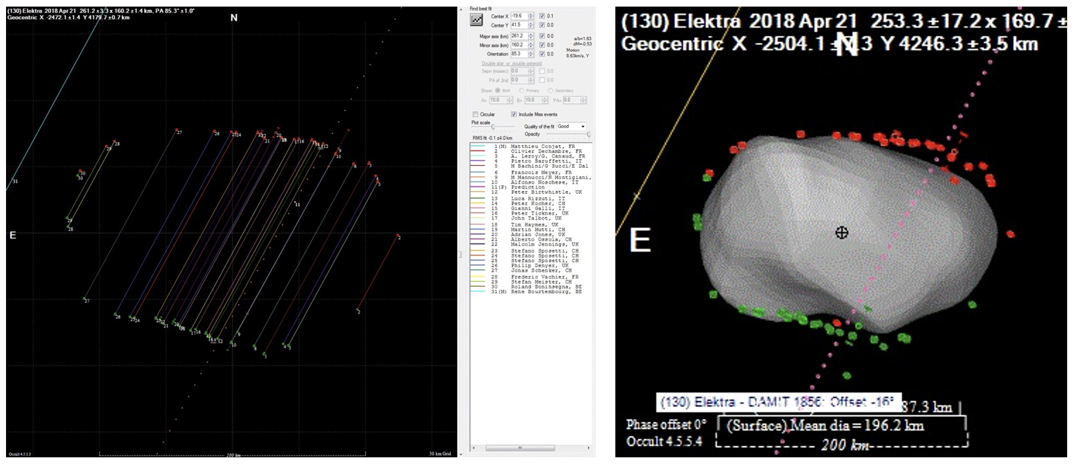Click into the Center Y input field
The width and height of the screenshot is (1077, 465).
519,25
